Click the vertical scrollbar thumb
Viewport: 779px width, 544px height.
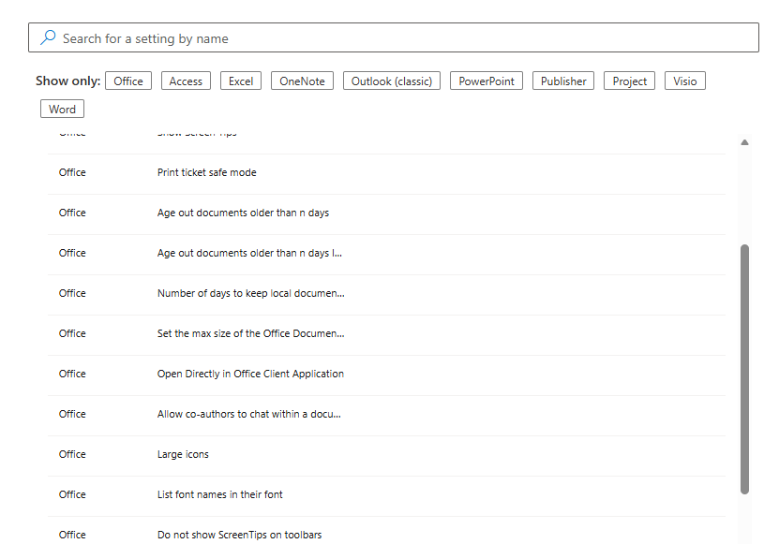point(744,369)
